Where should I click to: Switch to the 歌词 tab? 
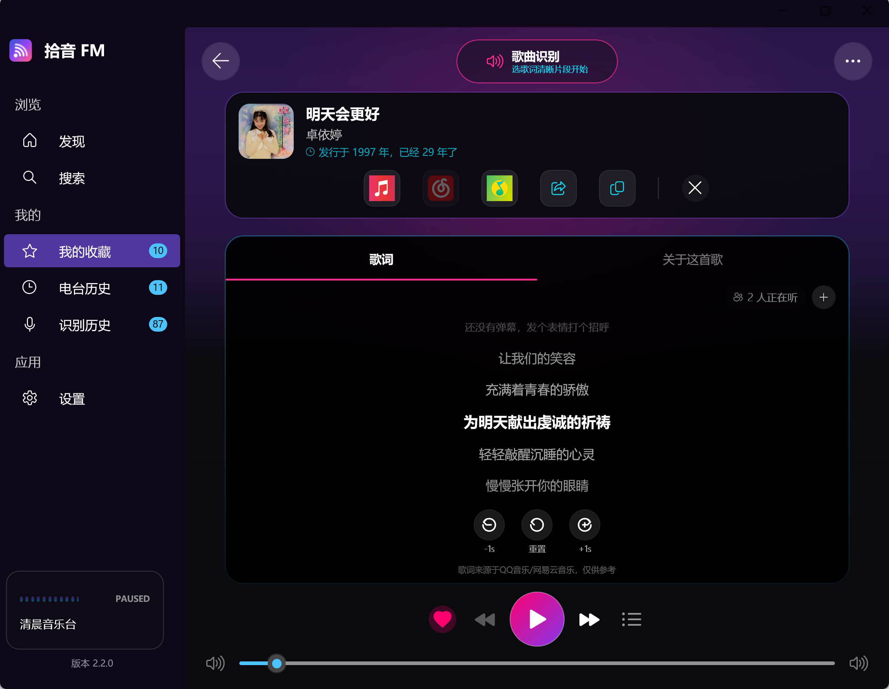pos(381,259)
